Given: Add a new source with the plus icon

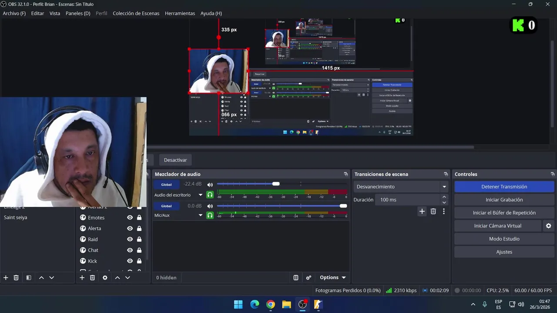Looking at the screenshot, I should tap(82, 277).
